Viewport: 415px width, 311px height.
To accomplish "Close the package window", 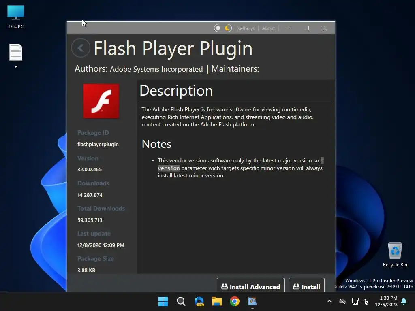I will [x=325, y=28].
